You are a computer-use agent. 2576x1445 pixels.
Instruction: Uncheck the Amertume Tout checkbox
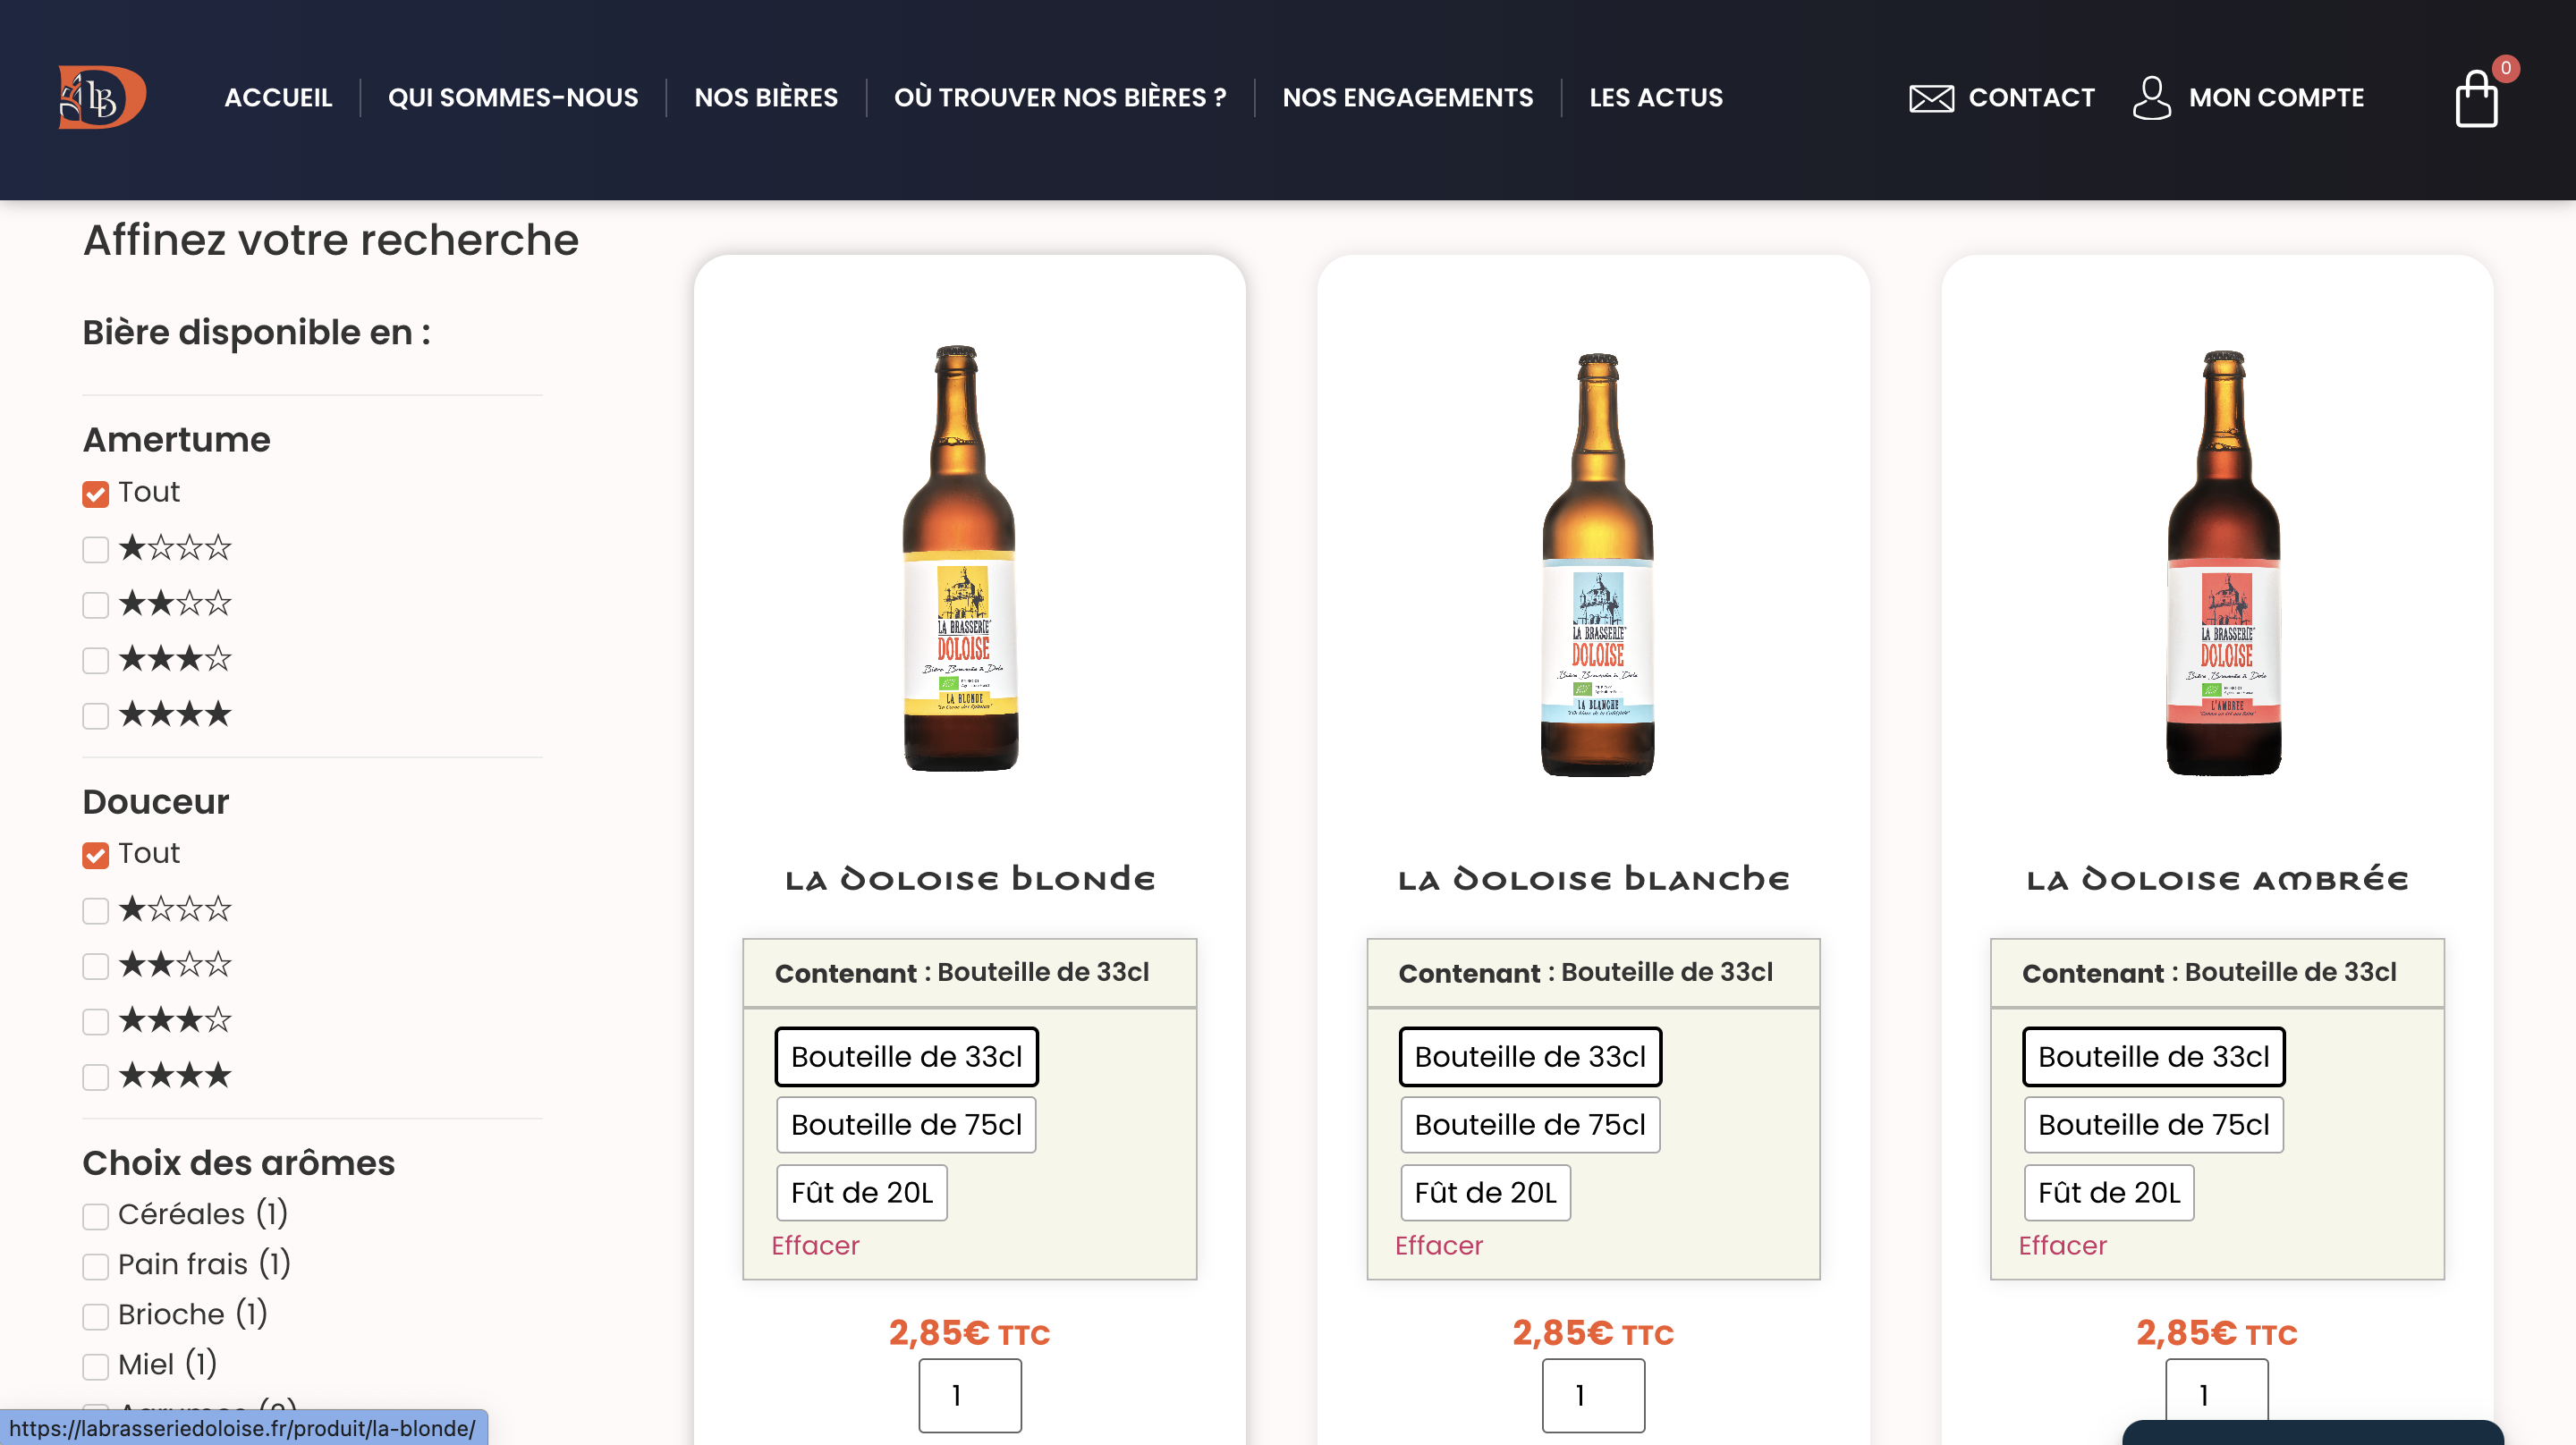pyautogui.click(x=96, y=494)
